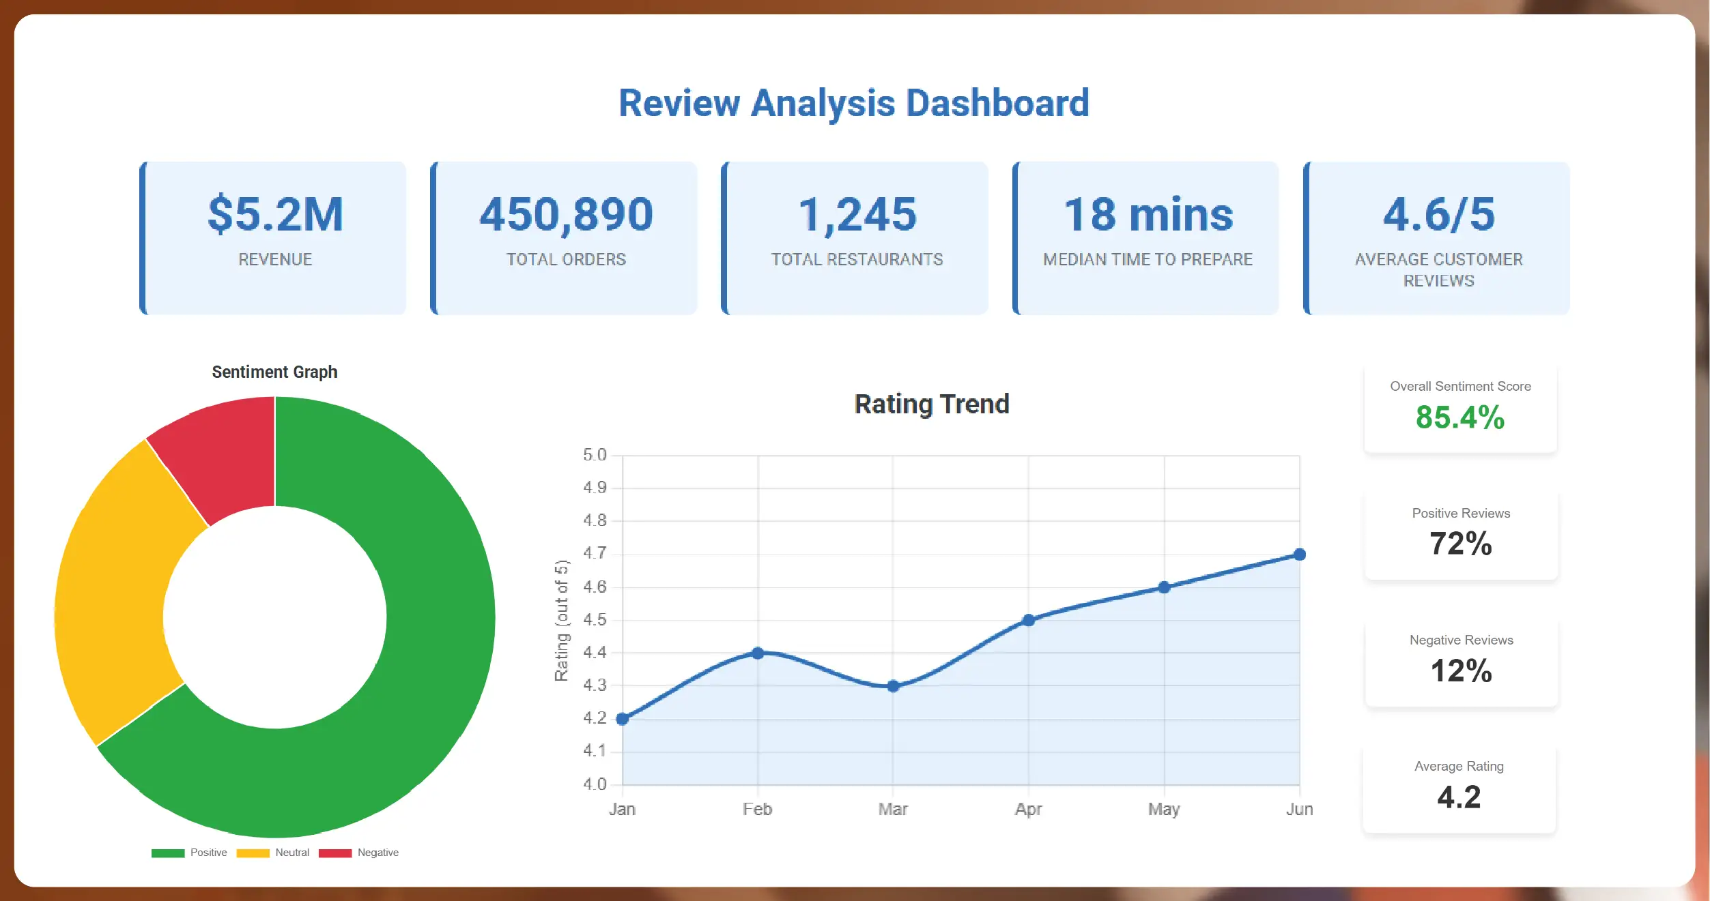Click the Negative Reviews 12% tile
The width and height of the screenshot is (1710, 901).
(x=1461, y=662)
